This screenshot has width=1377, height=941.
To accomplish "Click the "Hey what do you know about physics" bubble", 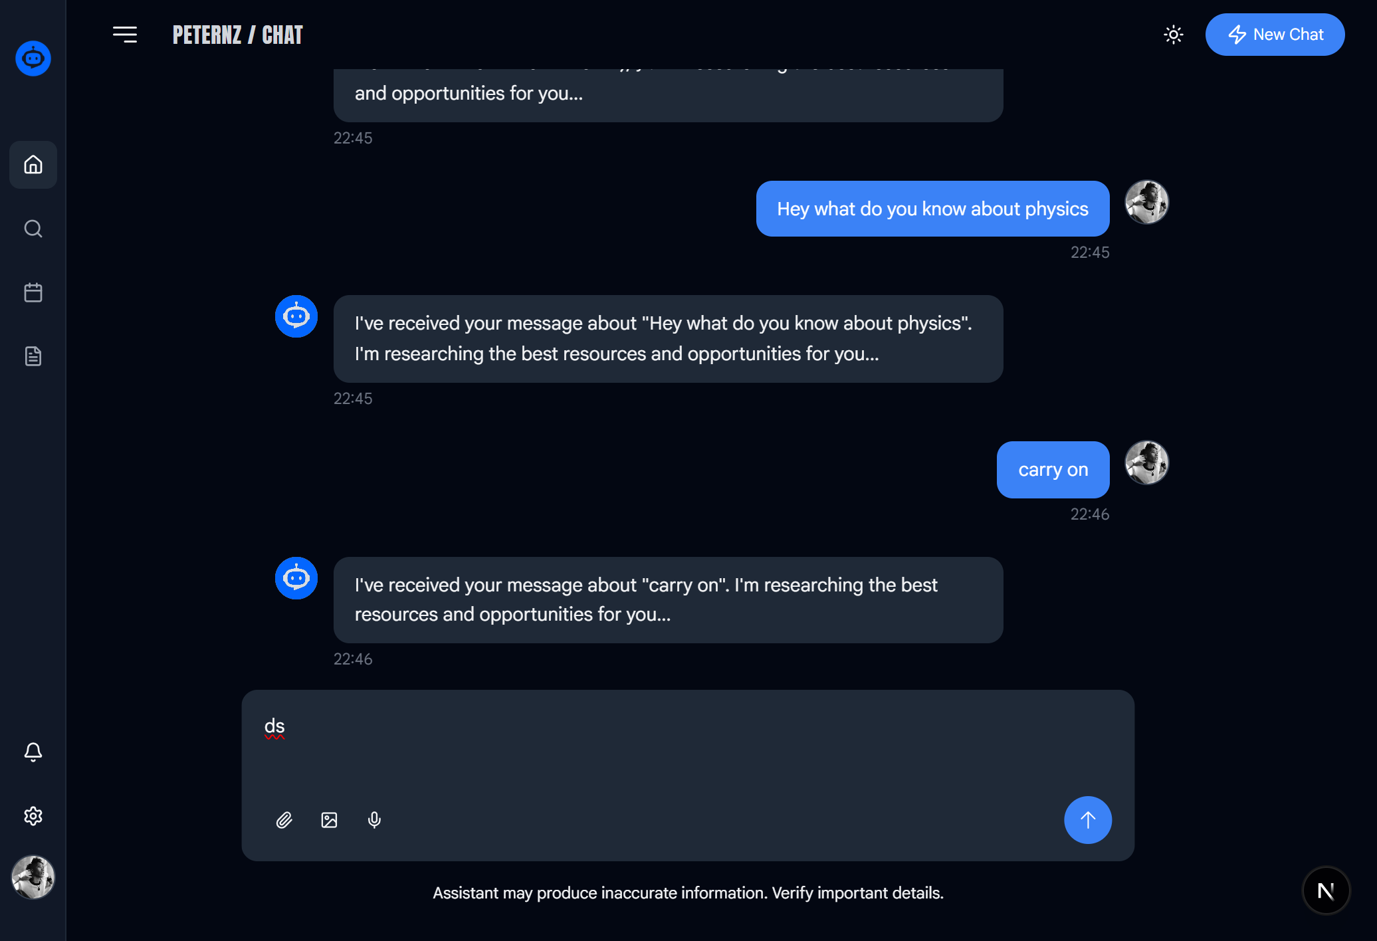I will 932,209.
